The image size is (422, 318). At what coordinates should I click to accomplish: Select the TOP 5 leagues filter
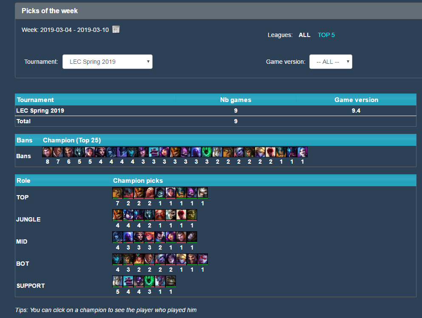click(326, 35)
